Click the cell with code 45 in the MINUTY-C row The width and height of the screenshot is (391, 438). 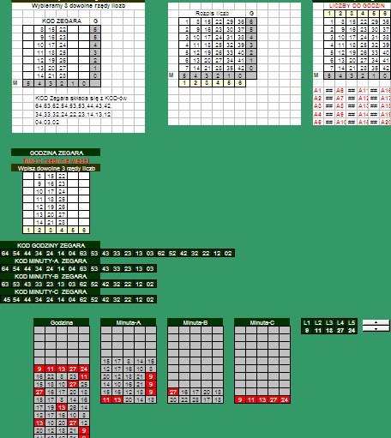(5, 299)
